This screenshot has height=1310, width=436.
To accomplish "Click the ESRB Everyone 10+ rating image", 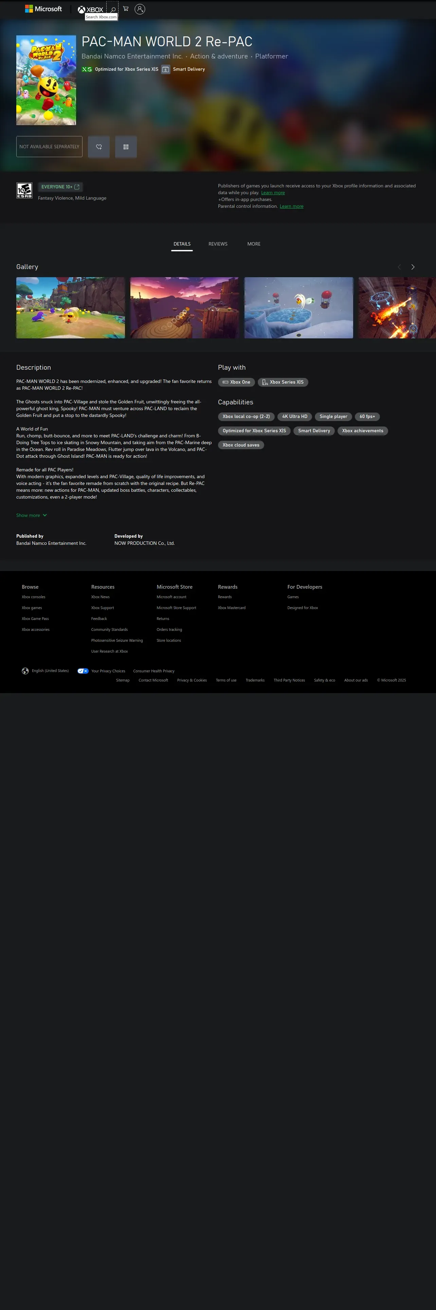I will tap(24, 190).
